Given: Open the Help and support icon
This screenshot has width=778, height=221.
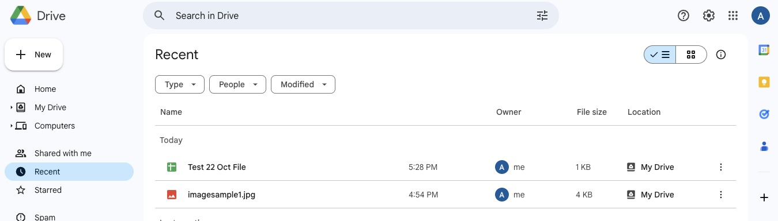Looking at the screenshot, I should coord(683,15).
